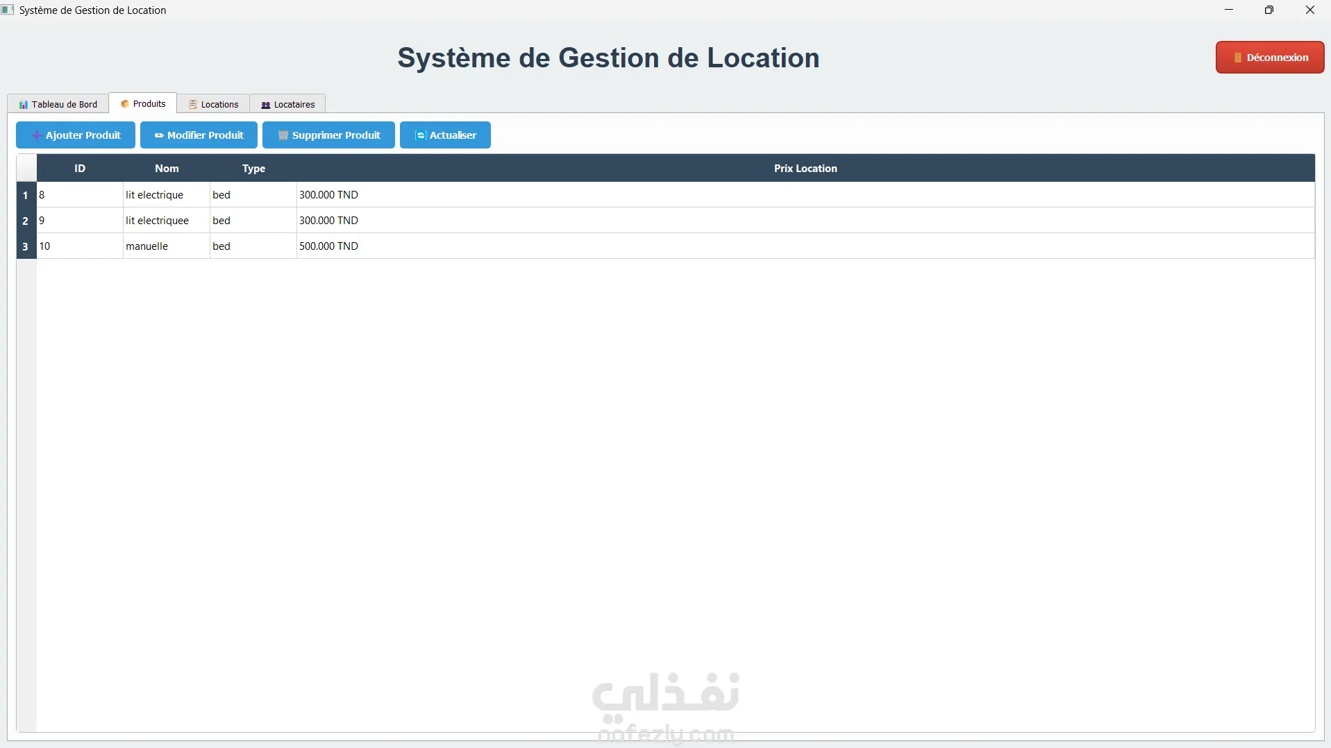1331x748 pixels.
Task: Select the 300.000 TND price for ID 8
Action: [805, 195]
